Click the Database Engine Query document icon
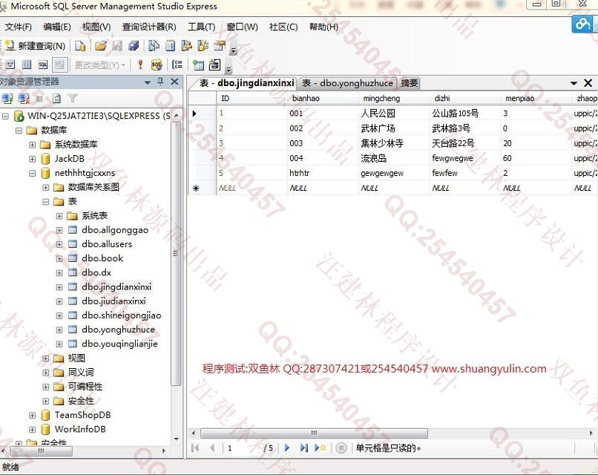 80,46
